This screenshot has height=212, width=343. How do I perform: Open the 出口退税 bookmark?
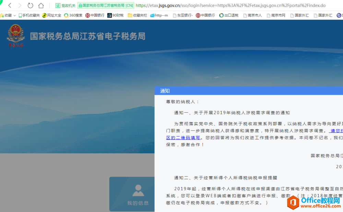point(229,15)
